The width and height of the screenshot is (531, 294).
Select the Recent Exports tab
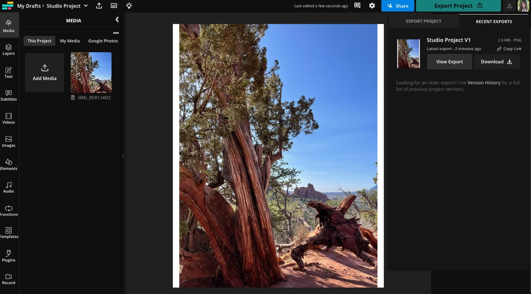pos(494,21)
